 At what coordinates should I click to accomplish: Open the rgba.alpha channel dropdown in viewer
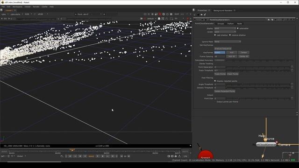pyautogui.click(x=17, y=14)
